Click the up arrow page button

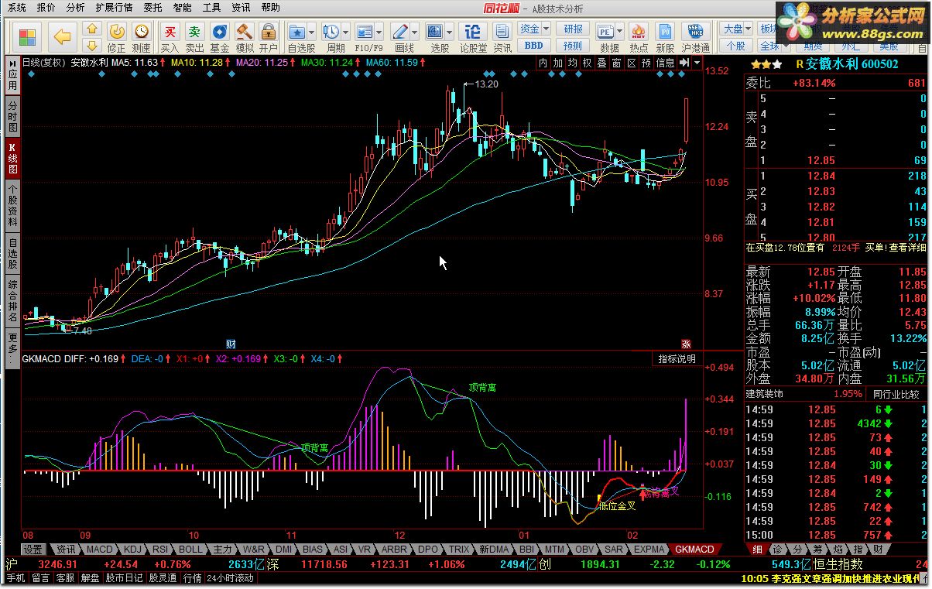click(91, 29)
